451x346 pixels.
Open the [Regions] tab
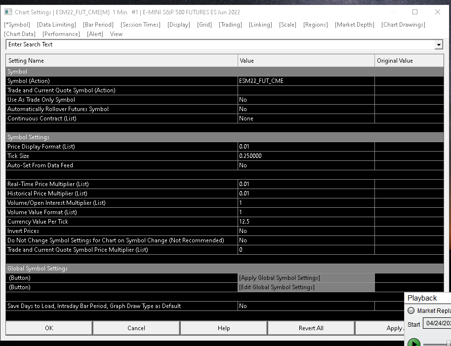click(316, 25)
